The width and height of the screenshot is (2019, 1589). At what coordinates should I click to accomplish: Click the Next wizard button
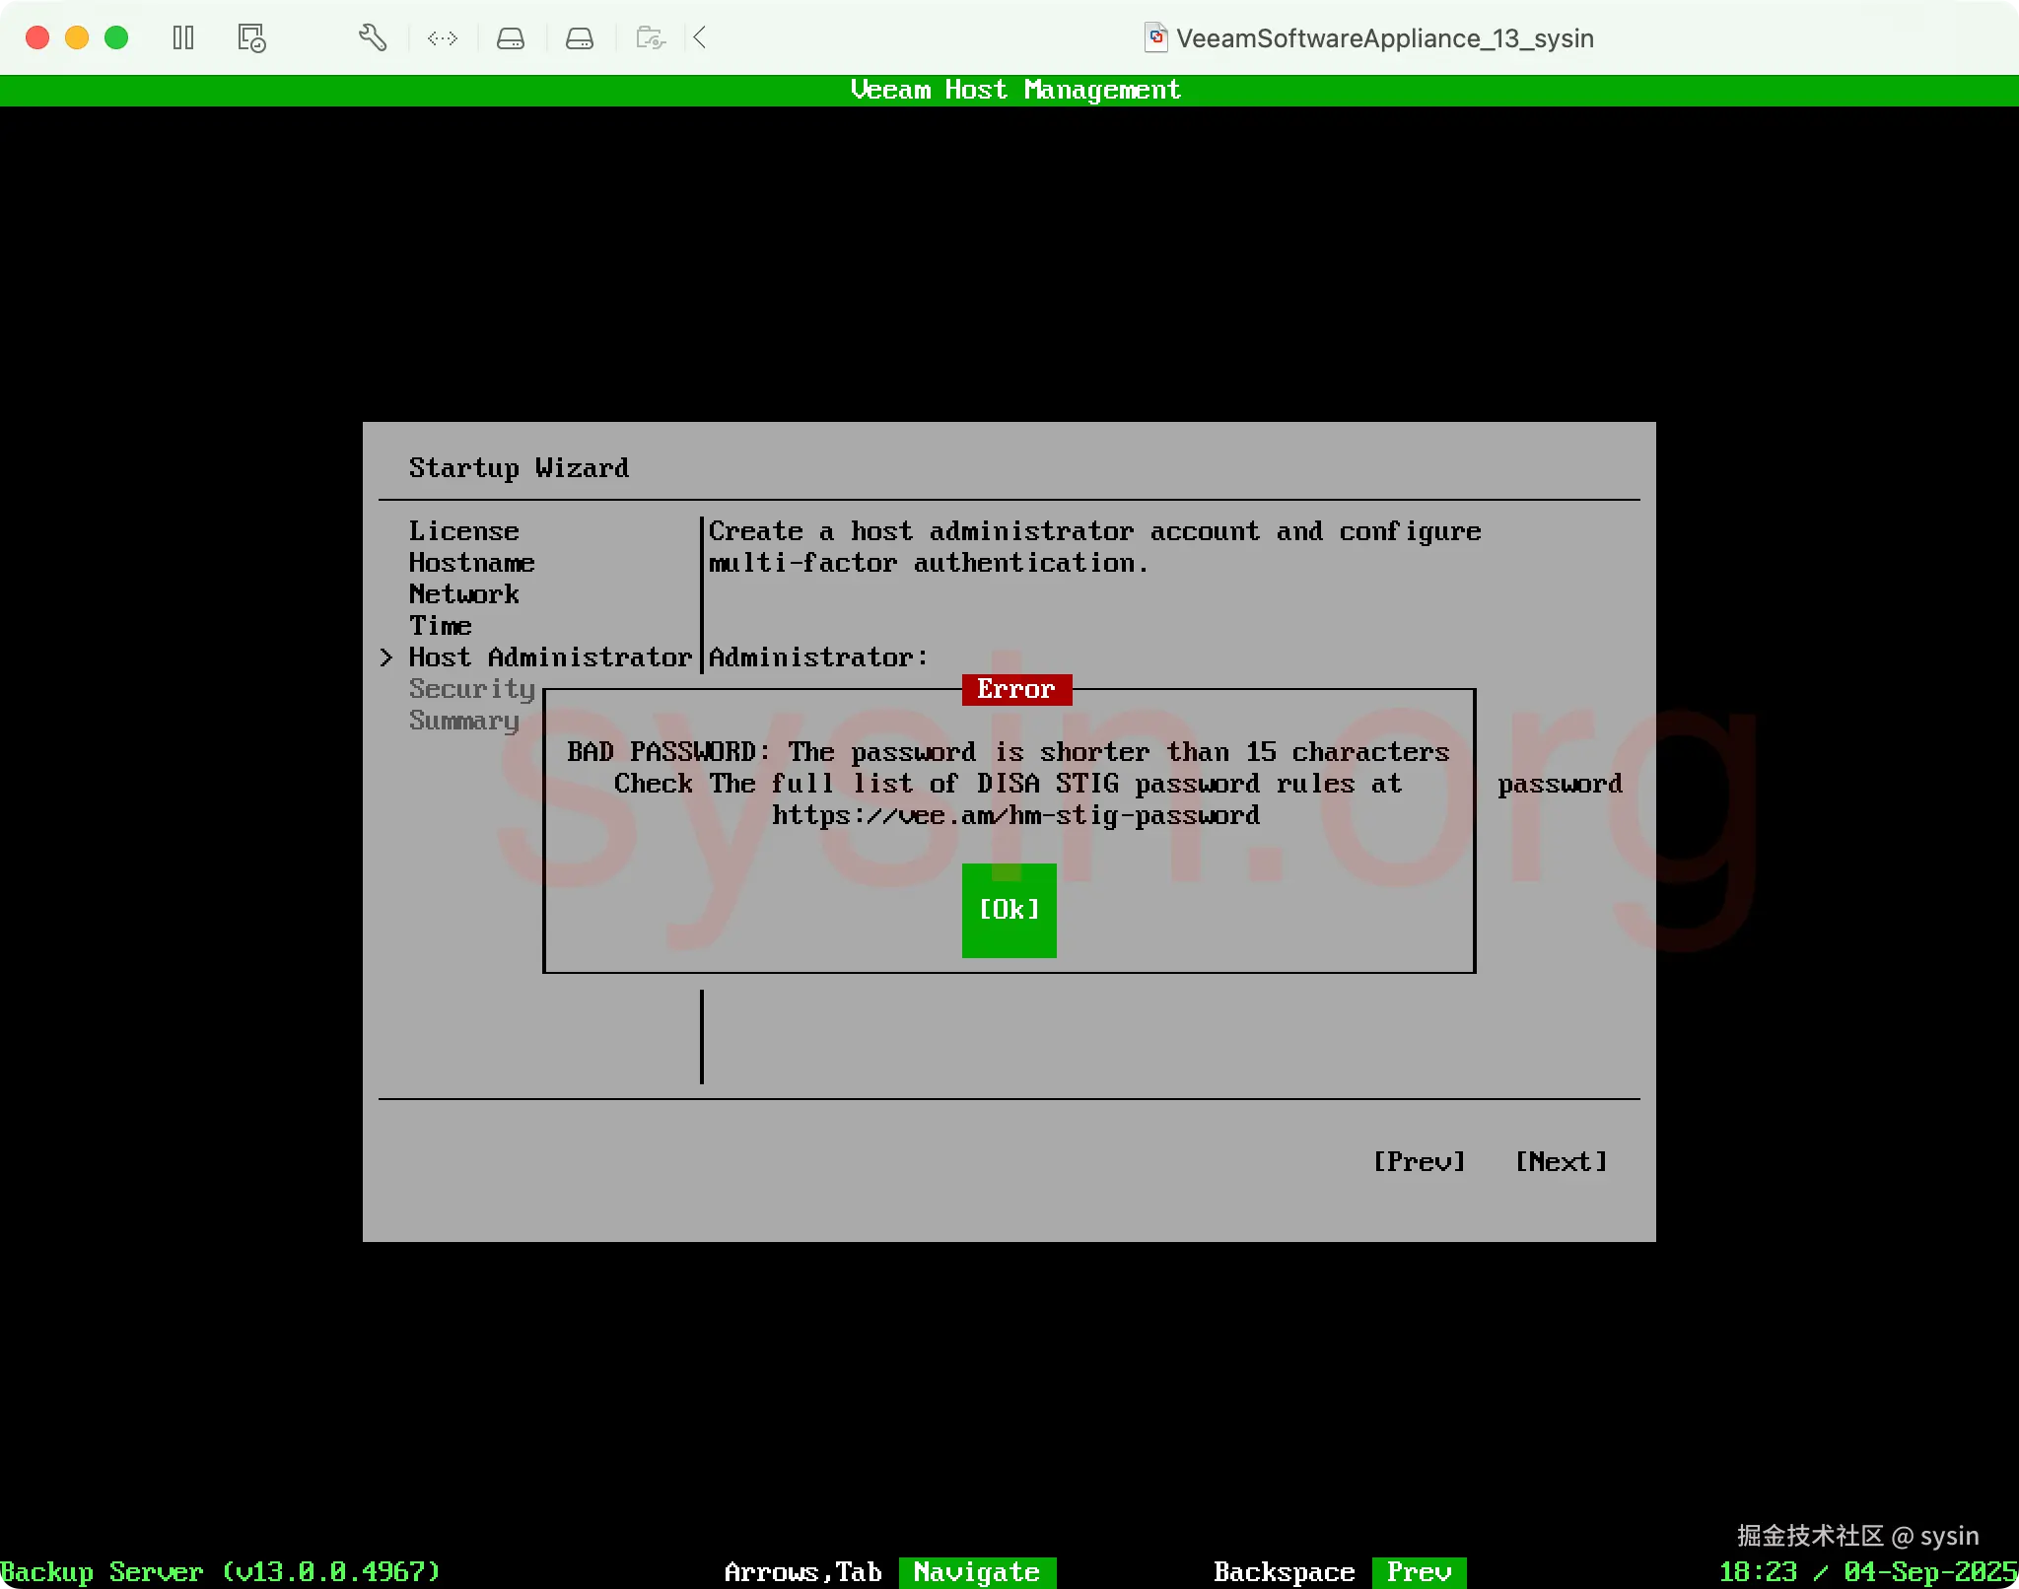[x=1561, y=1161]
